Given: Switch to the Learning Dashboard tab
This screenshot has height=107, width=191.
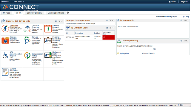Looking at the screenshot, I should 56,13.
